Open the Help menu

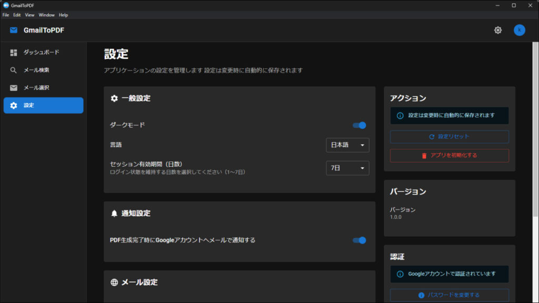pyautogui.click(x=63, y=15)
